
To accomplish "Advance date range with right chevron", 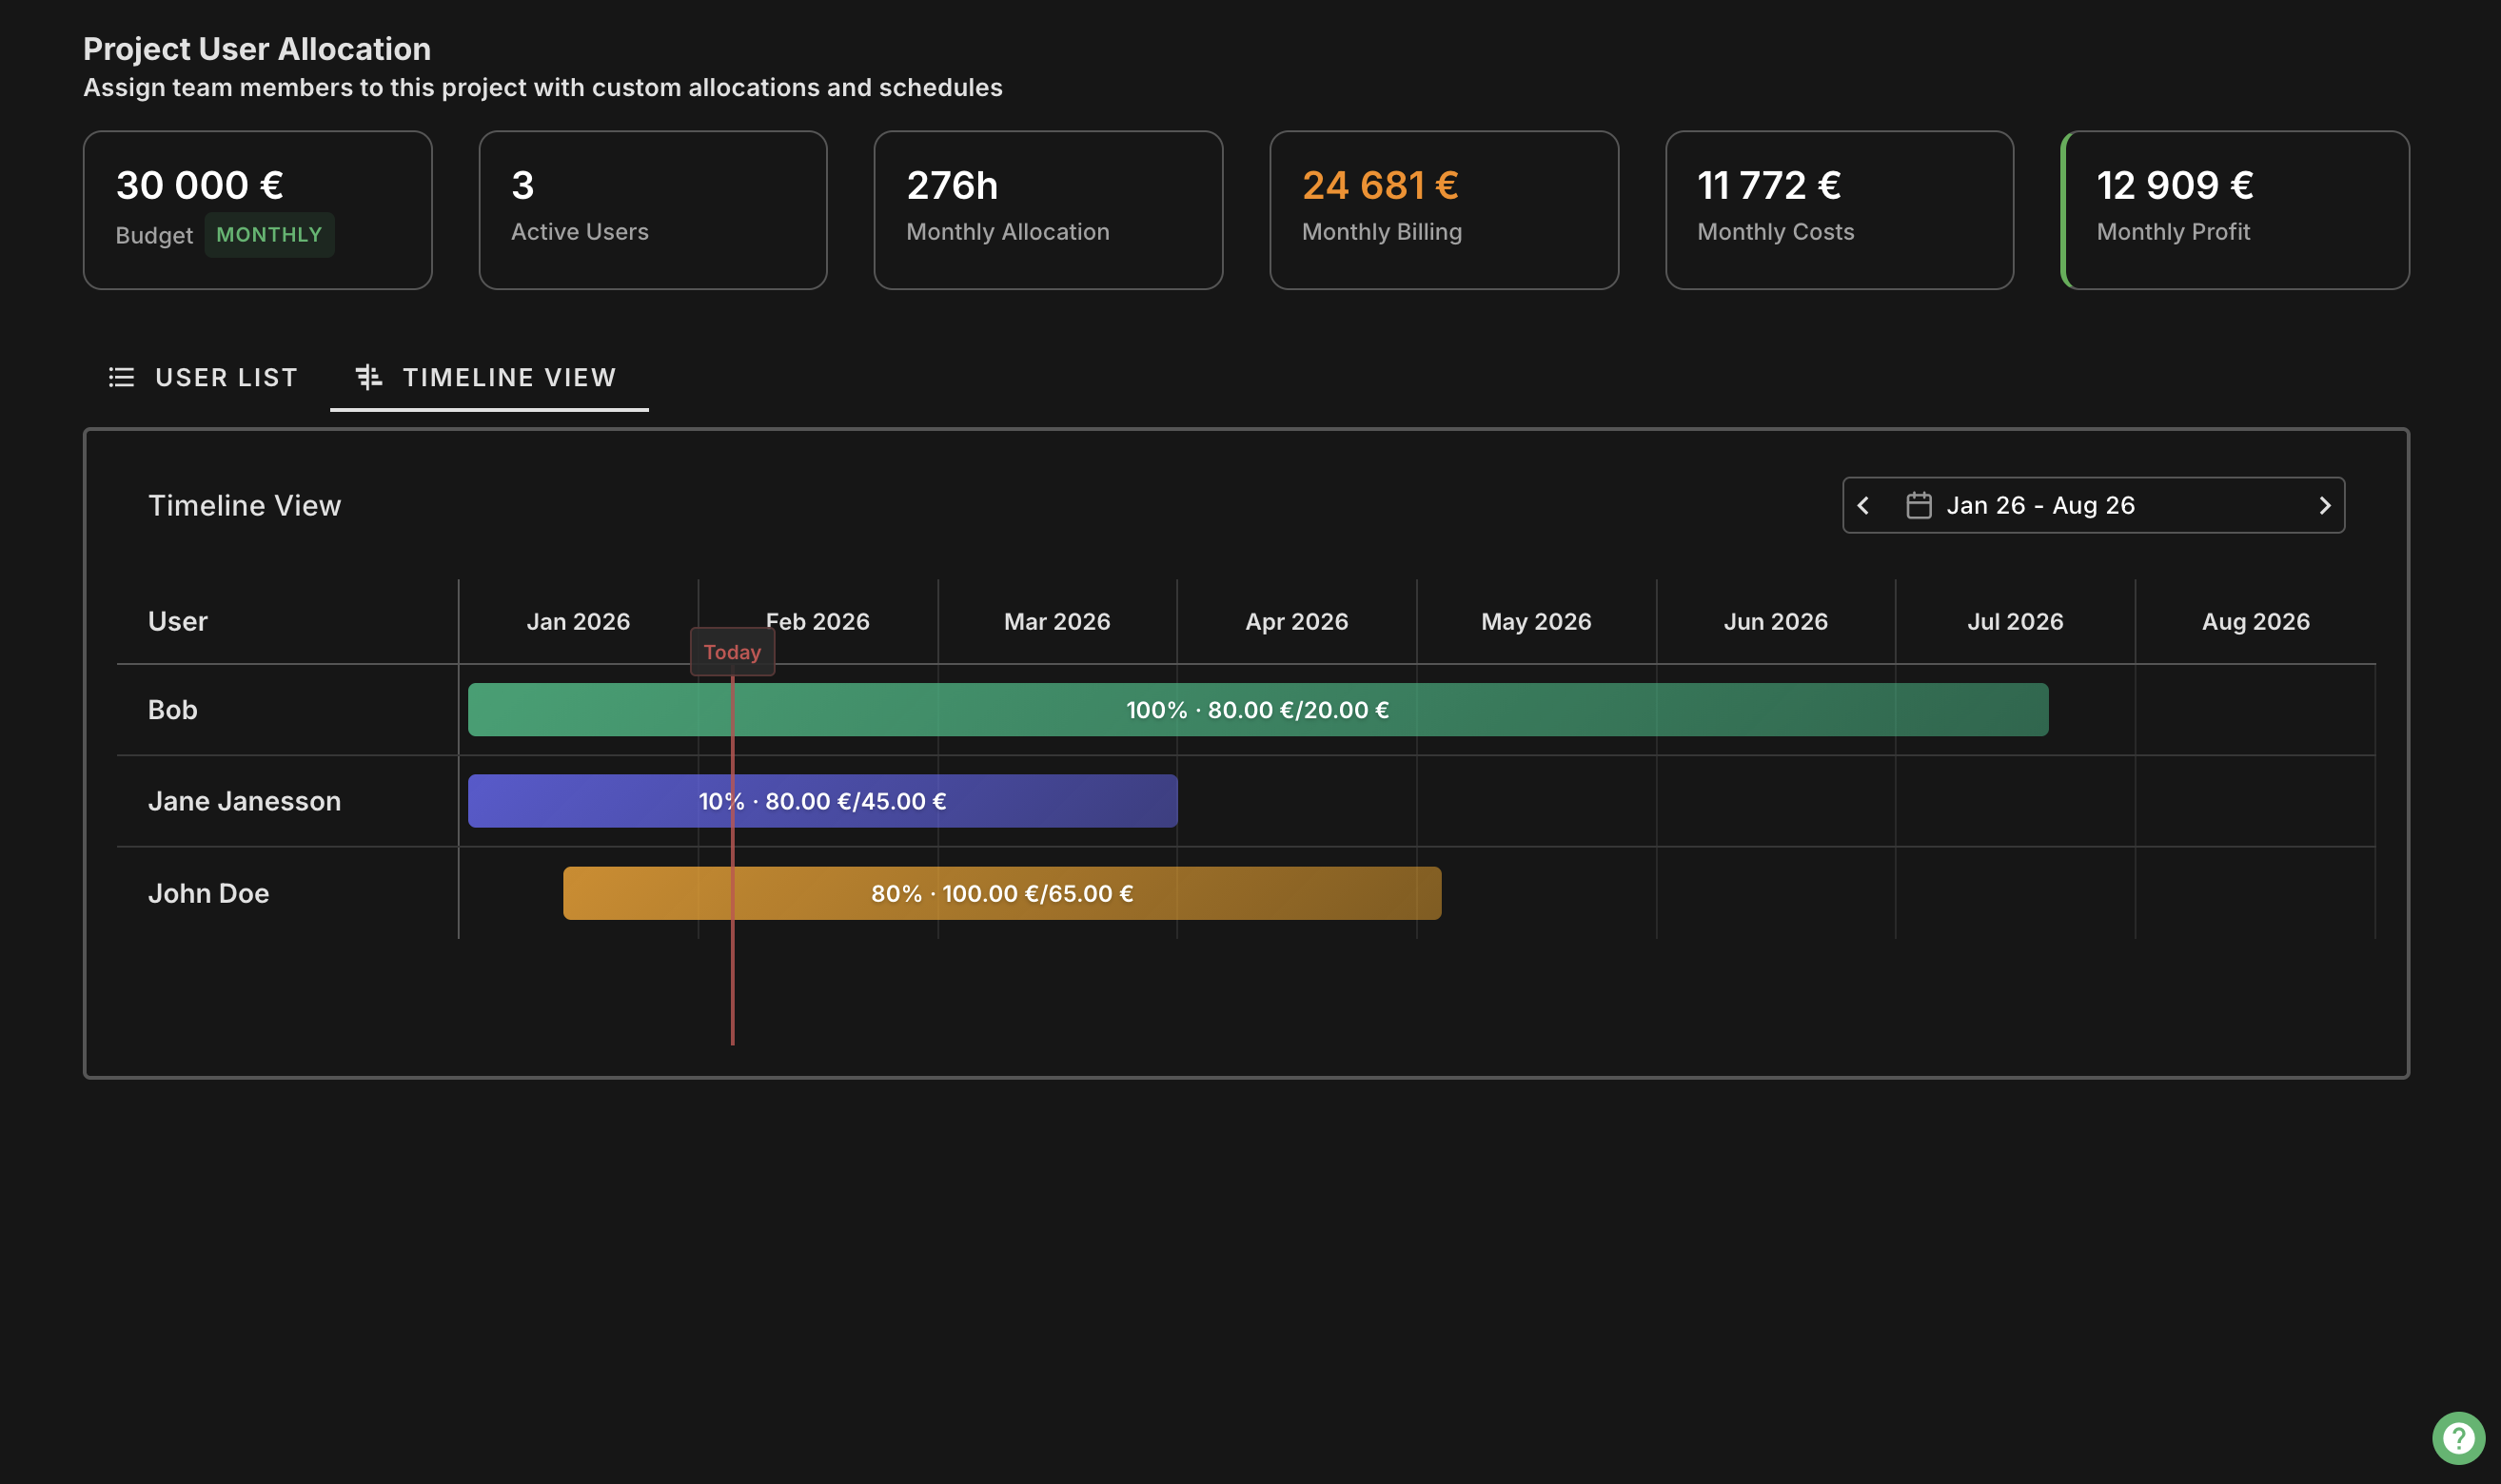I will pos(2324,505).
